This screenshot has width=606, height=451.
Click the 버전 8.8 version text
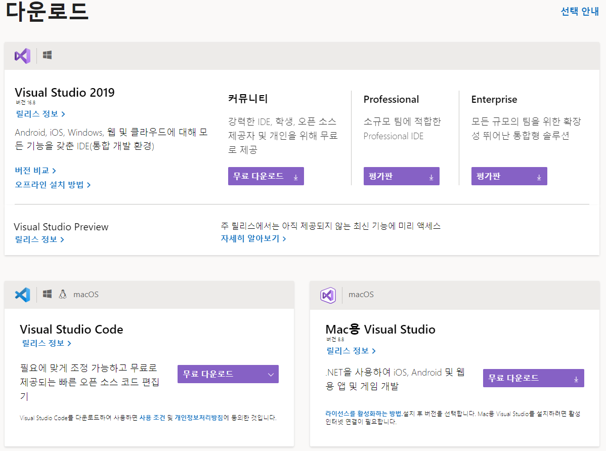(x=335, y=339)
